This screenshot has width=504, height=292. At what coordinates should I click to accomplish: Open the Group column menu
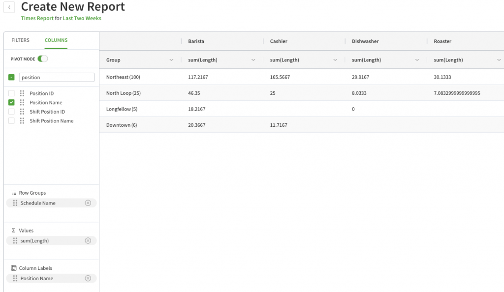point(171,59)
